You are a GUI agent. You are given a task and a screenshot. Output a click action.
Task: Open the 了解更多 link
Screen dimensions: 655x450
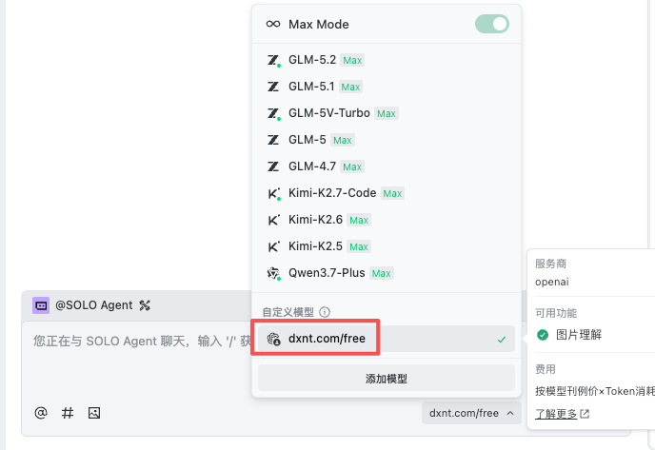[556, 414]
